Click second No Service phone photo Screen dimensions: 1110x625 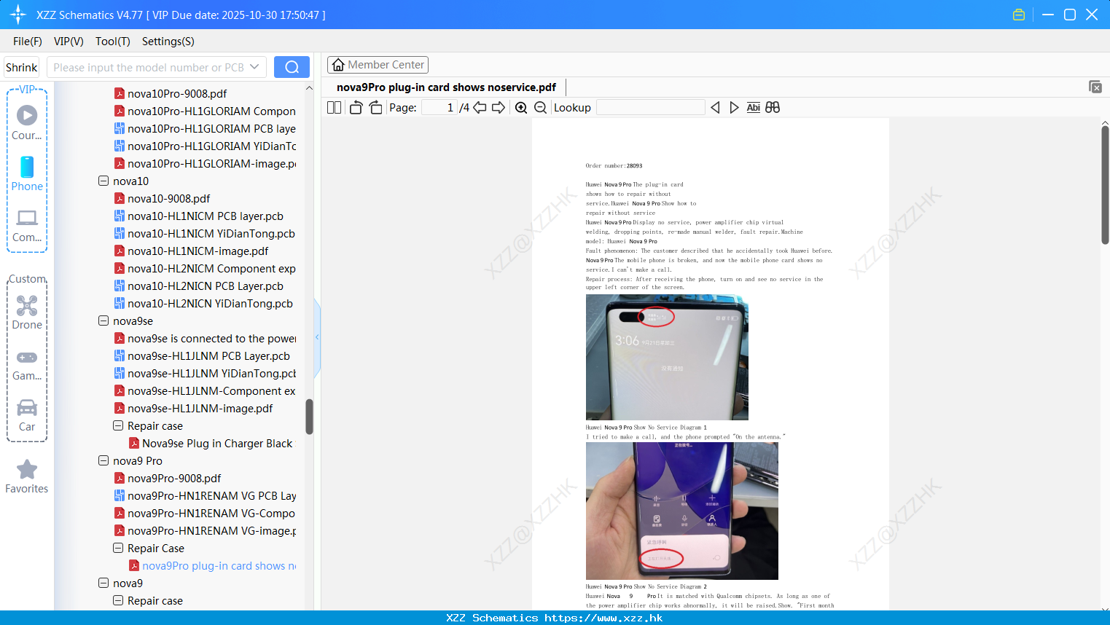682,511
